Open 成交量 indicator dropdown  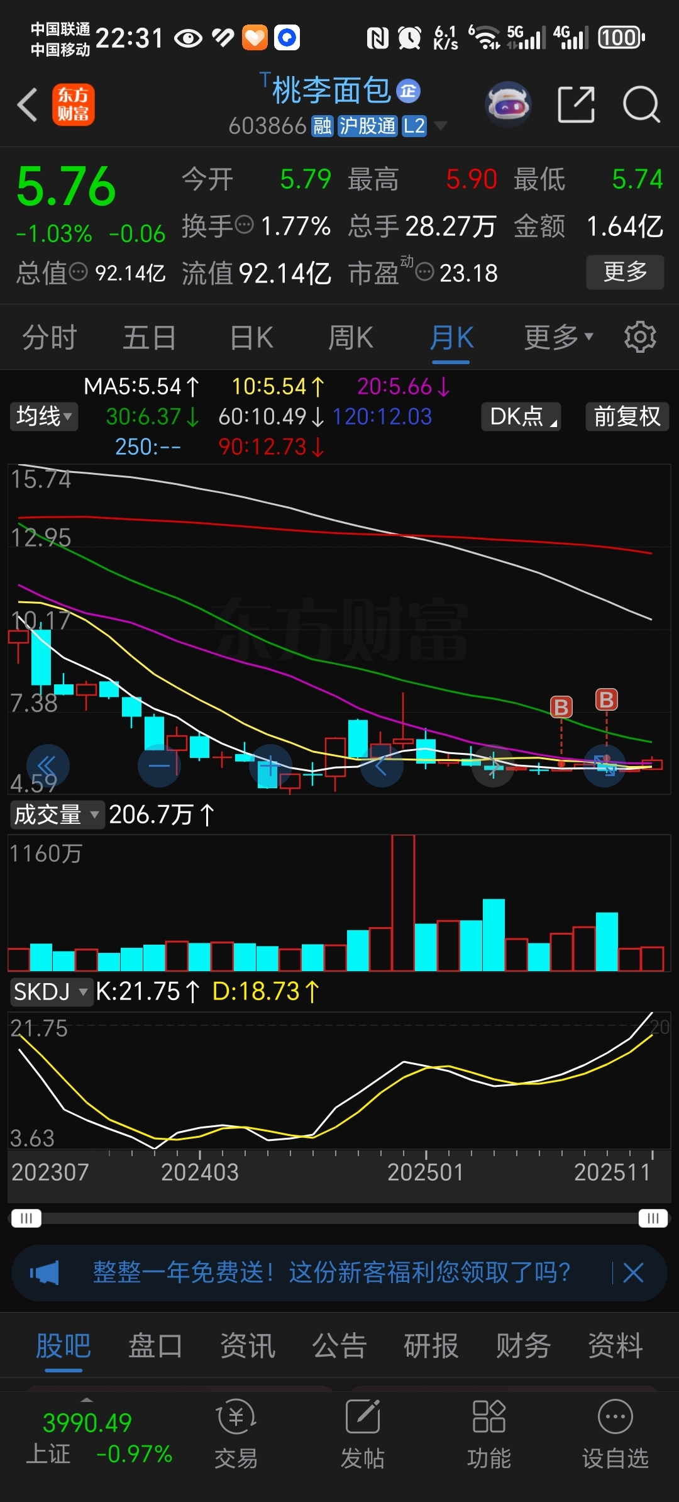click(57, 815)
